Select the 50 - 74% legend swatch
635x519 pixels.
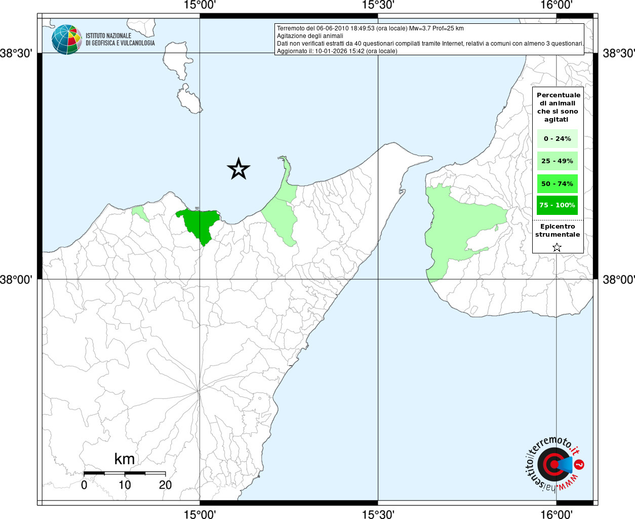557,183
